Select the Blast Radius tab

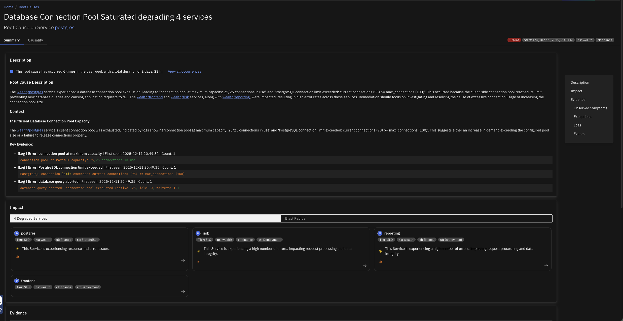point(295,218)
